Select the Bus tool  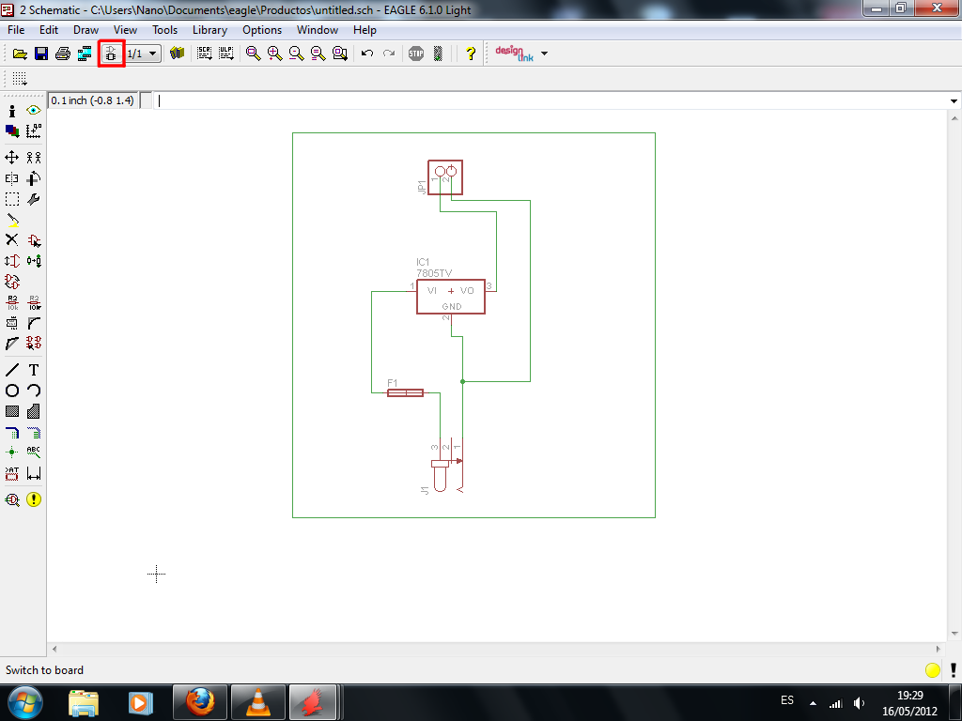coord(11,433)
